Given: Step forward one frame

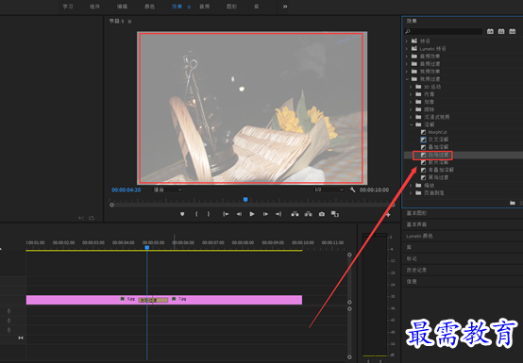Looking at the screenshot, I should (265, 214).
